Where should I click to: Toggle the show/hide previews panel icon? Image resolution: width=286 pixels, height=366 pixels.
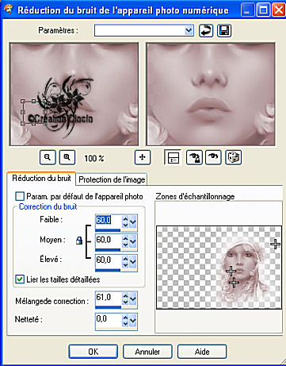[173, 157]
